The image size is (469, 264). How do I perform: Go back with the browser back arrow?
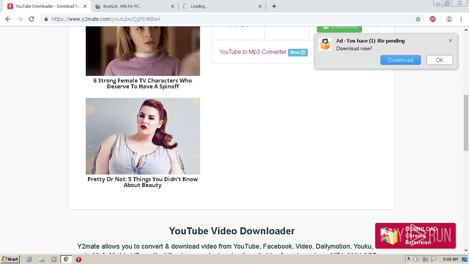tap(8, 19)
